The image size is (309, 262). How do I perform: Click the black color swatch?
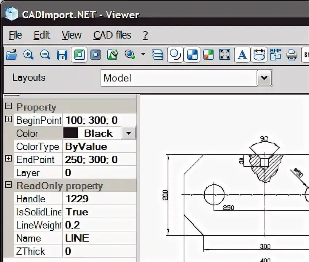click(71, 133)
